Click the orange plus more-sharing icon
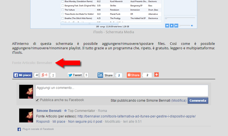Screen dimensions: 228x136 tap(157, 75)
